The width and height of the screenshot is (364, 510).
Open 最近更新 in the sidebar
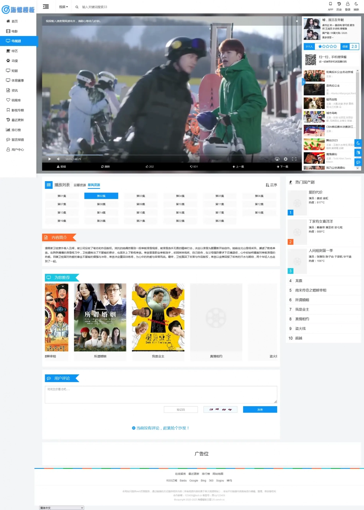tap(18, 120)
